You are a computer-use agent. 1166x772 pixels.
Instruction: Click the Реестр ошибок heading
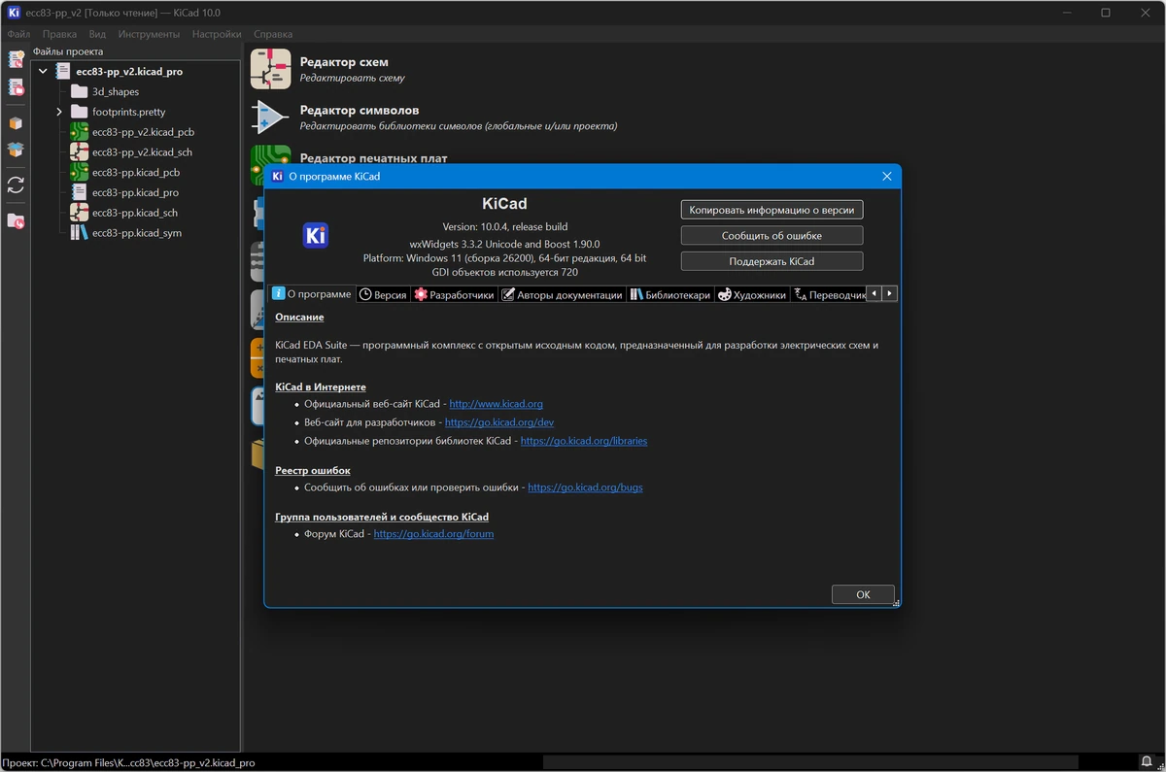[313, 471]
